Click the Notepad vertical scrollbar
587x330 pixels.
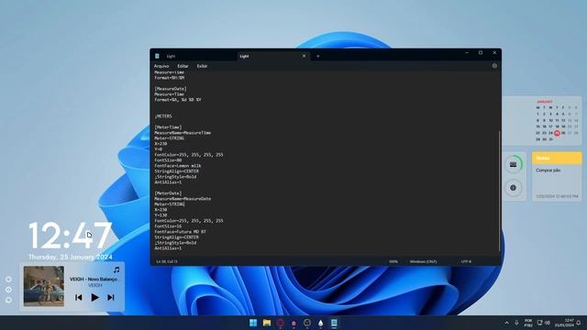click(499, 191)
